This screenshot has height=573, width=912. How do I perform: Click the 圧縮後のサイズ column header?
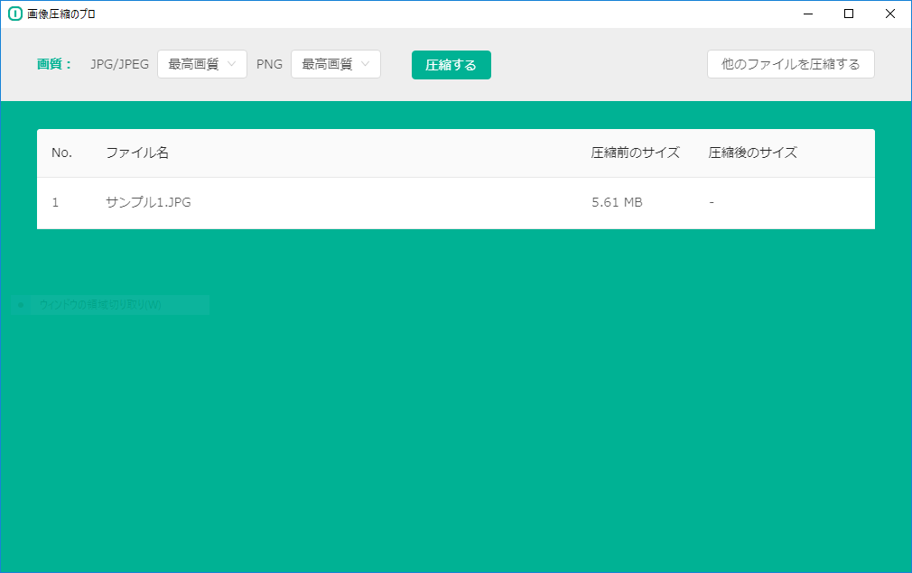[754, 152]
